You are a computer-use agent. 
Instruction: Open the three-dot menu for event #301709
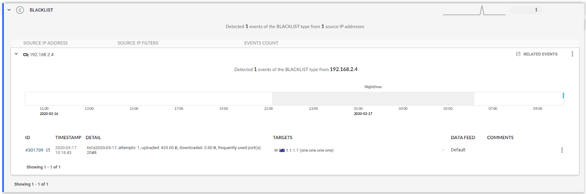[x=562, y=150]
